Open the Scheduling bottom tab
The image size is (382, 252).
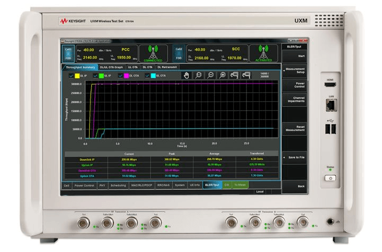118,185
